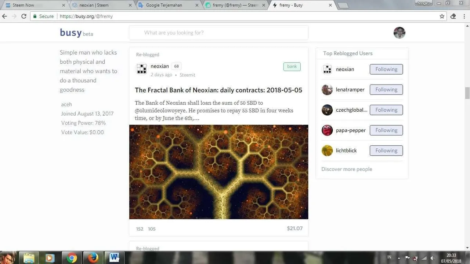
Task: Click the green secure padlock icon
Action: [35, 16]
